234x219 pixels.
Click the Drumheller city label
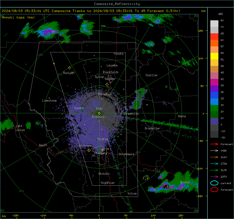[152, 128]
